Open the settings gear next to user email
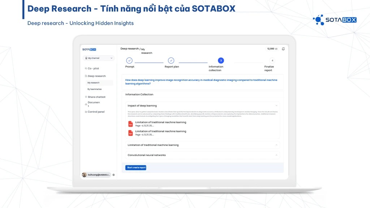 [113, 175]
